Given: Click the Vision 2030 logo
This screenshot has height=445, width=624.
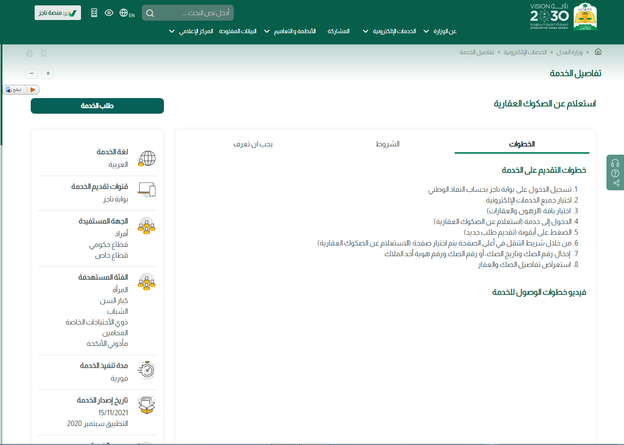Looking at the screenshot, I should (549, 16).
